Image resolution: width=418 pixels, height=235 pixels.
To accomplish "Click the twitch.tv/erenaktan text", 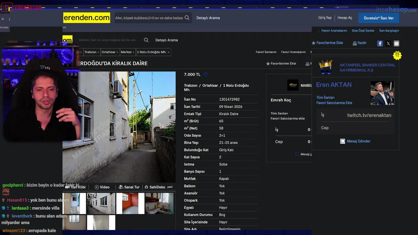I will coord(369,115).
